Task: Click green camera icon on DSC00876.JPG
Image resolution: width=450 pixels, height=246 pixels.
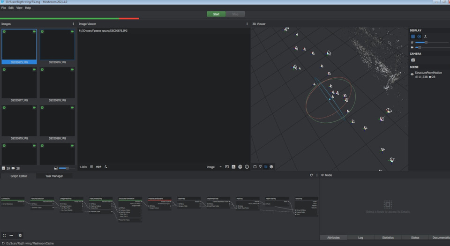Action: 72,31
